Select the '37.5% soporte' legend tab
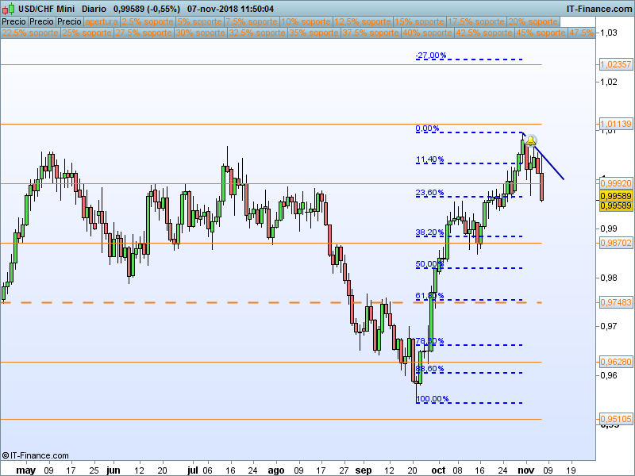This screenshot has width=635, height=476. click(371, 33)
